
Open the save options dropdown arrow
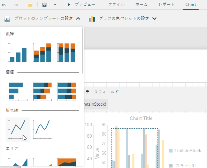[55, 5]
